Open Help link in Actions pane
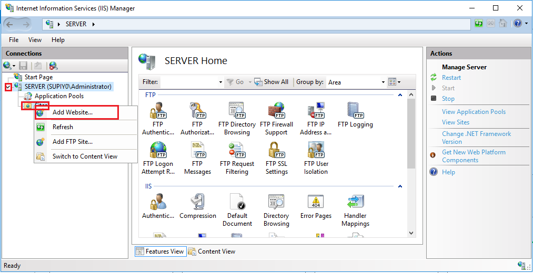This screenshot has width=533, height=273. (x=448, y=172)
